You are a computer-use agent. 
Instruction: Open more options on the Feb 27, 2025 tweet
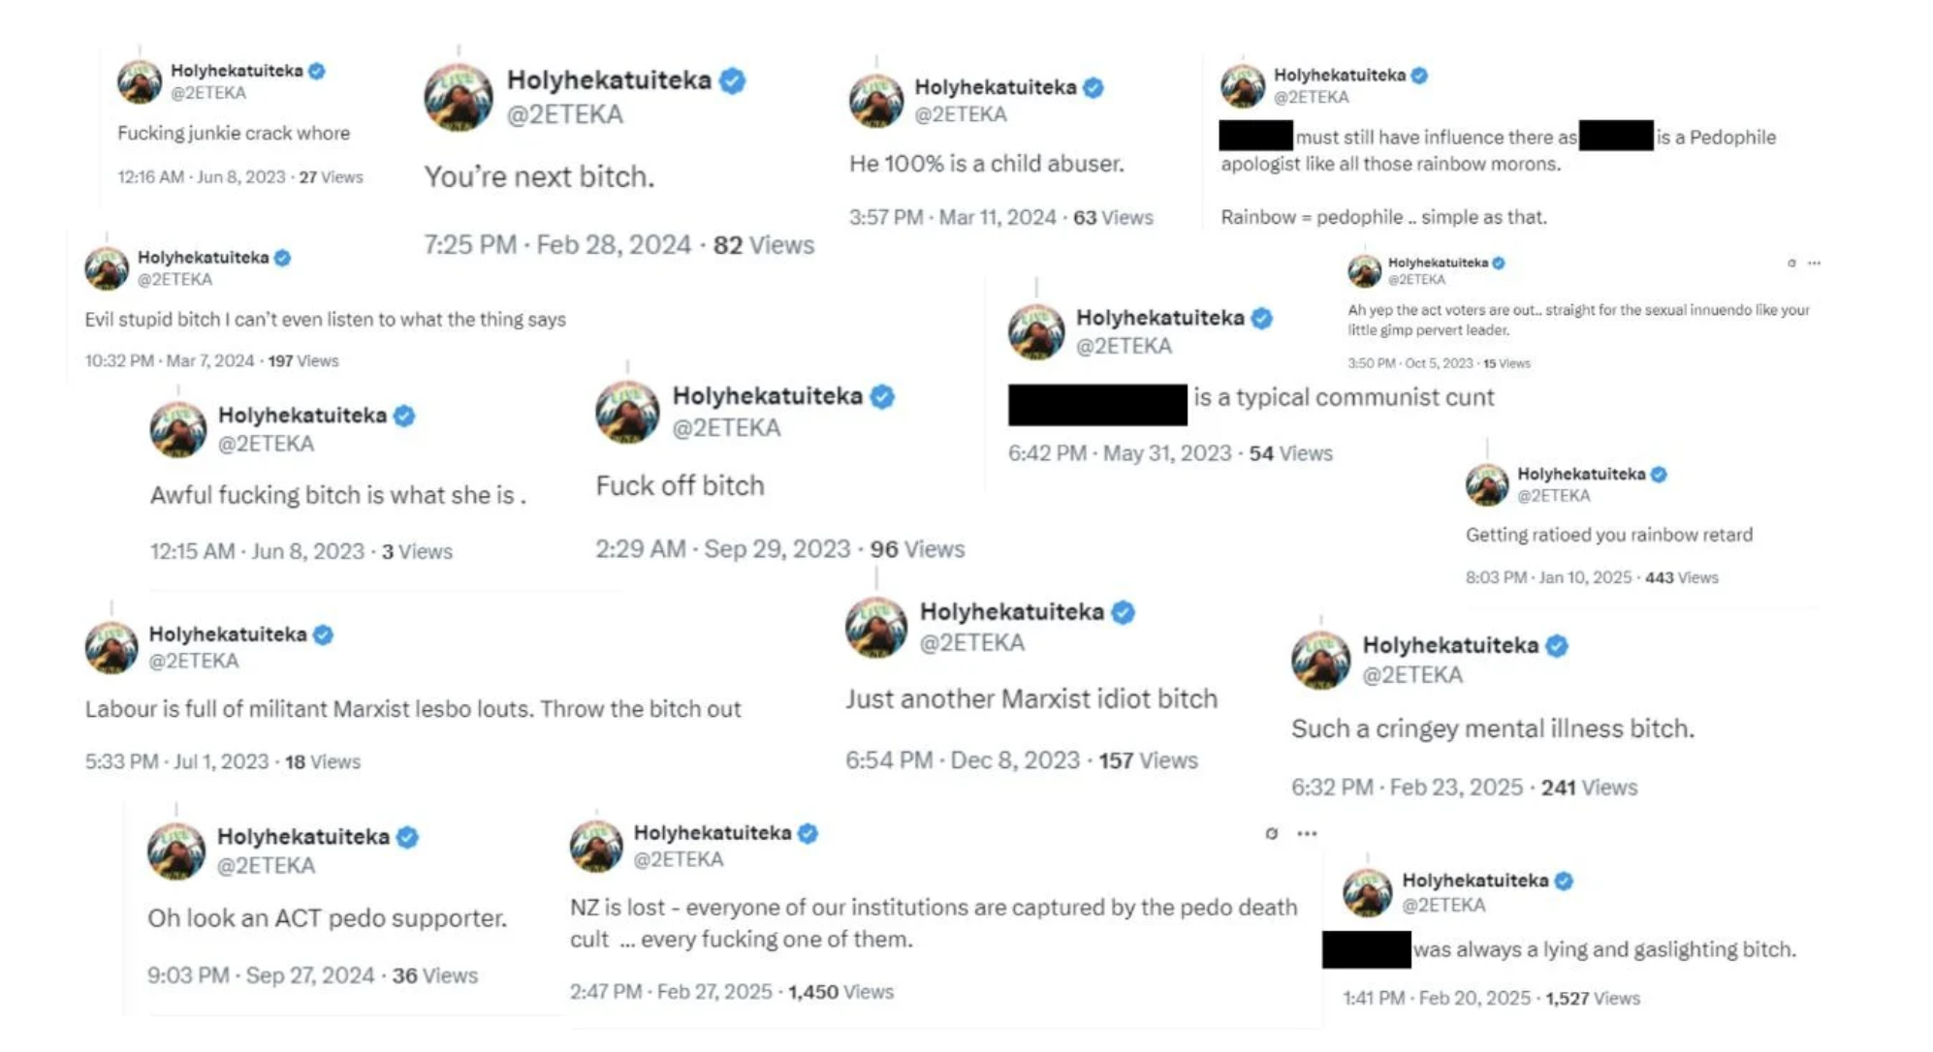pyautogui.click(x=1307, y=833)
